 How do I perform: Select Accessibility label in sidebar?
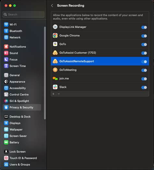[x=18, y=88]
